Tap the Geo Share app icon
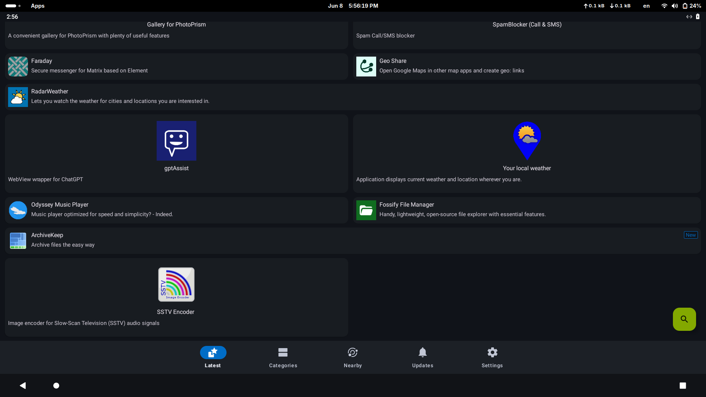Image resolution: width=706 pixels, height=397 pixels. tap(366, 67)
